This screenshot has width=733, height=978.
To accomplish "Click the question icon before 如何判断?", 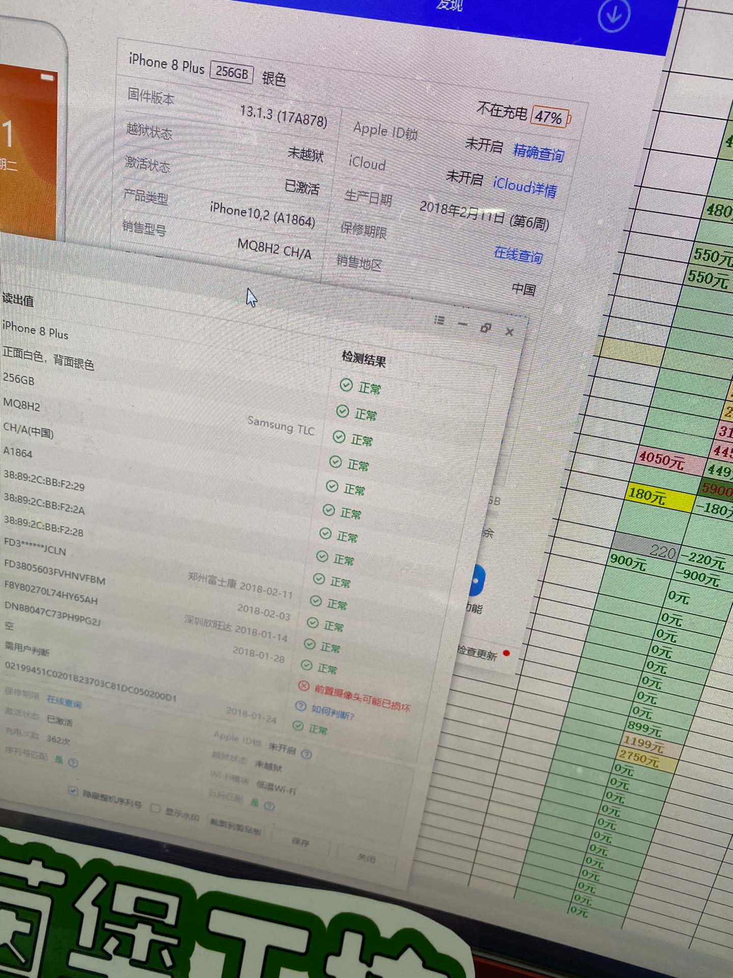I will click(x=301, y=706).
